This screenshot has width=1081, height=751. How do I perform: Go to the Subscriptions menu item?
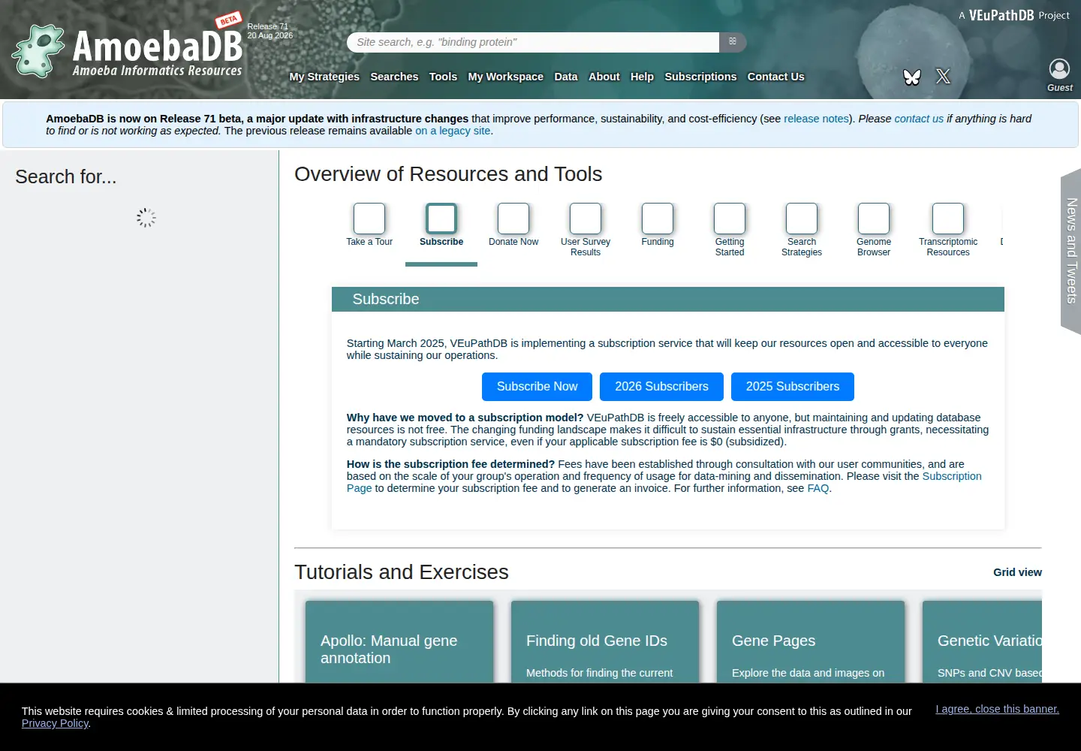point(700,77)
